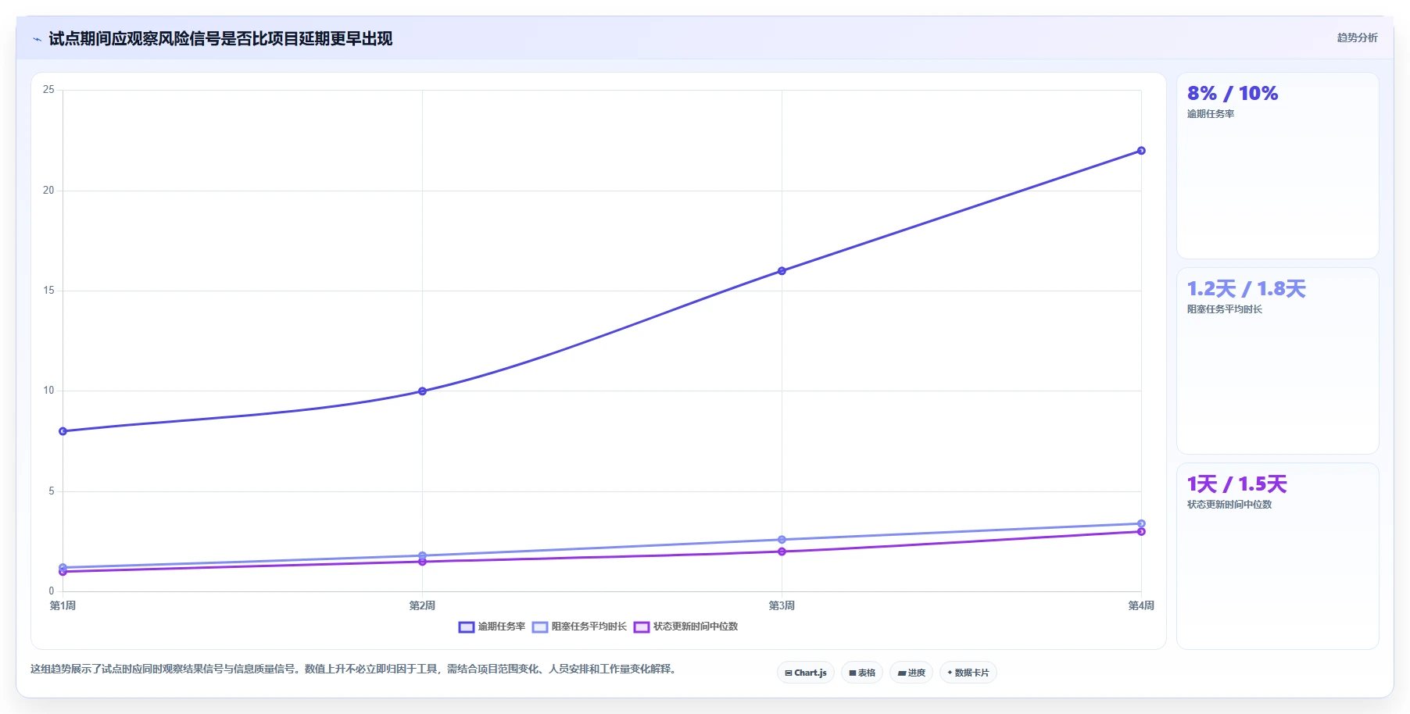Click the 逾期任务率 data point at 第1周
The image size is (1410, 714).
63,431
